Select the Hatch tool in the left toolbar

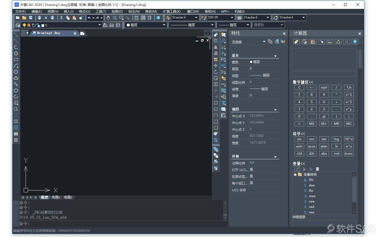[16, 121]
